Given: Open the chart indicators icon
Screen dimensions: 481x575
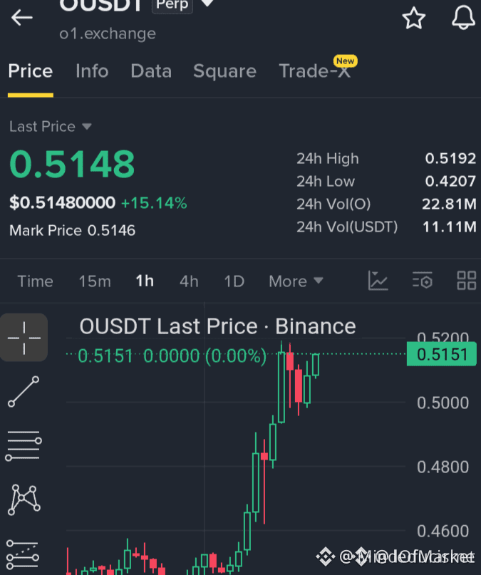Looking at the screenshot, I should 378,281.
